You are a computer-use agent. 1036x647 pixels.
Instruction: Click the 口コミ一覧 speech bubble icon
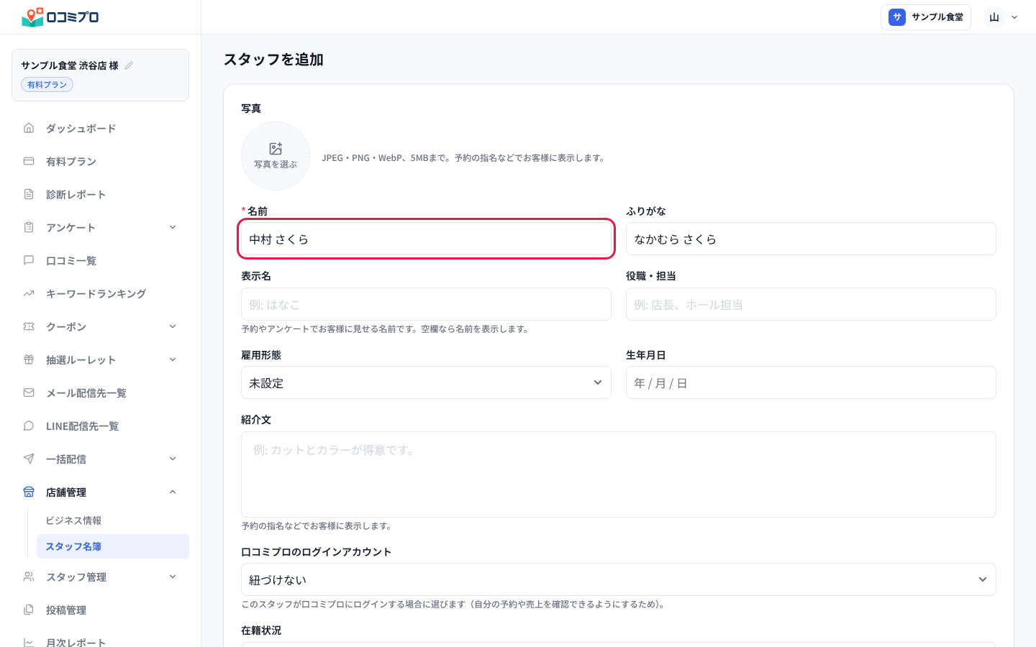tap(29, 260)
